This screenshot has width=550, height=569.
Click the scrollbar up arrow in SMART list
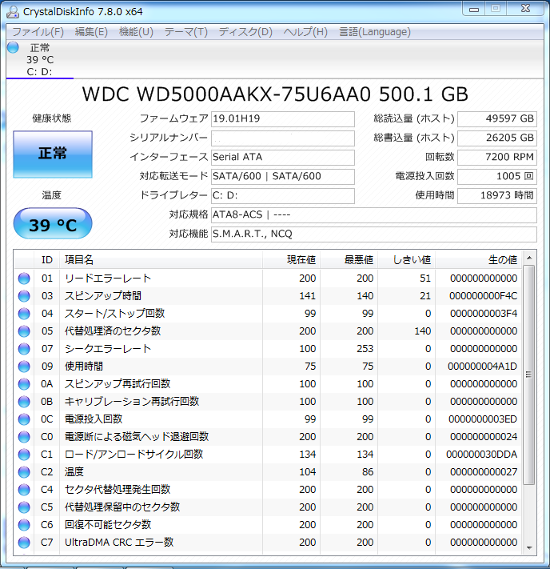pos(529,258)
